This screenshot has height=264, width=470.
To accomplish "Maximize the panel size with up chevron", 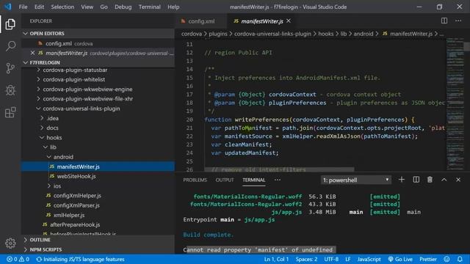I will pos(444,180).
